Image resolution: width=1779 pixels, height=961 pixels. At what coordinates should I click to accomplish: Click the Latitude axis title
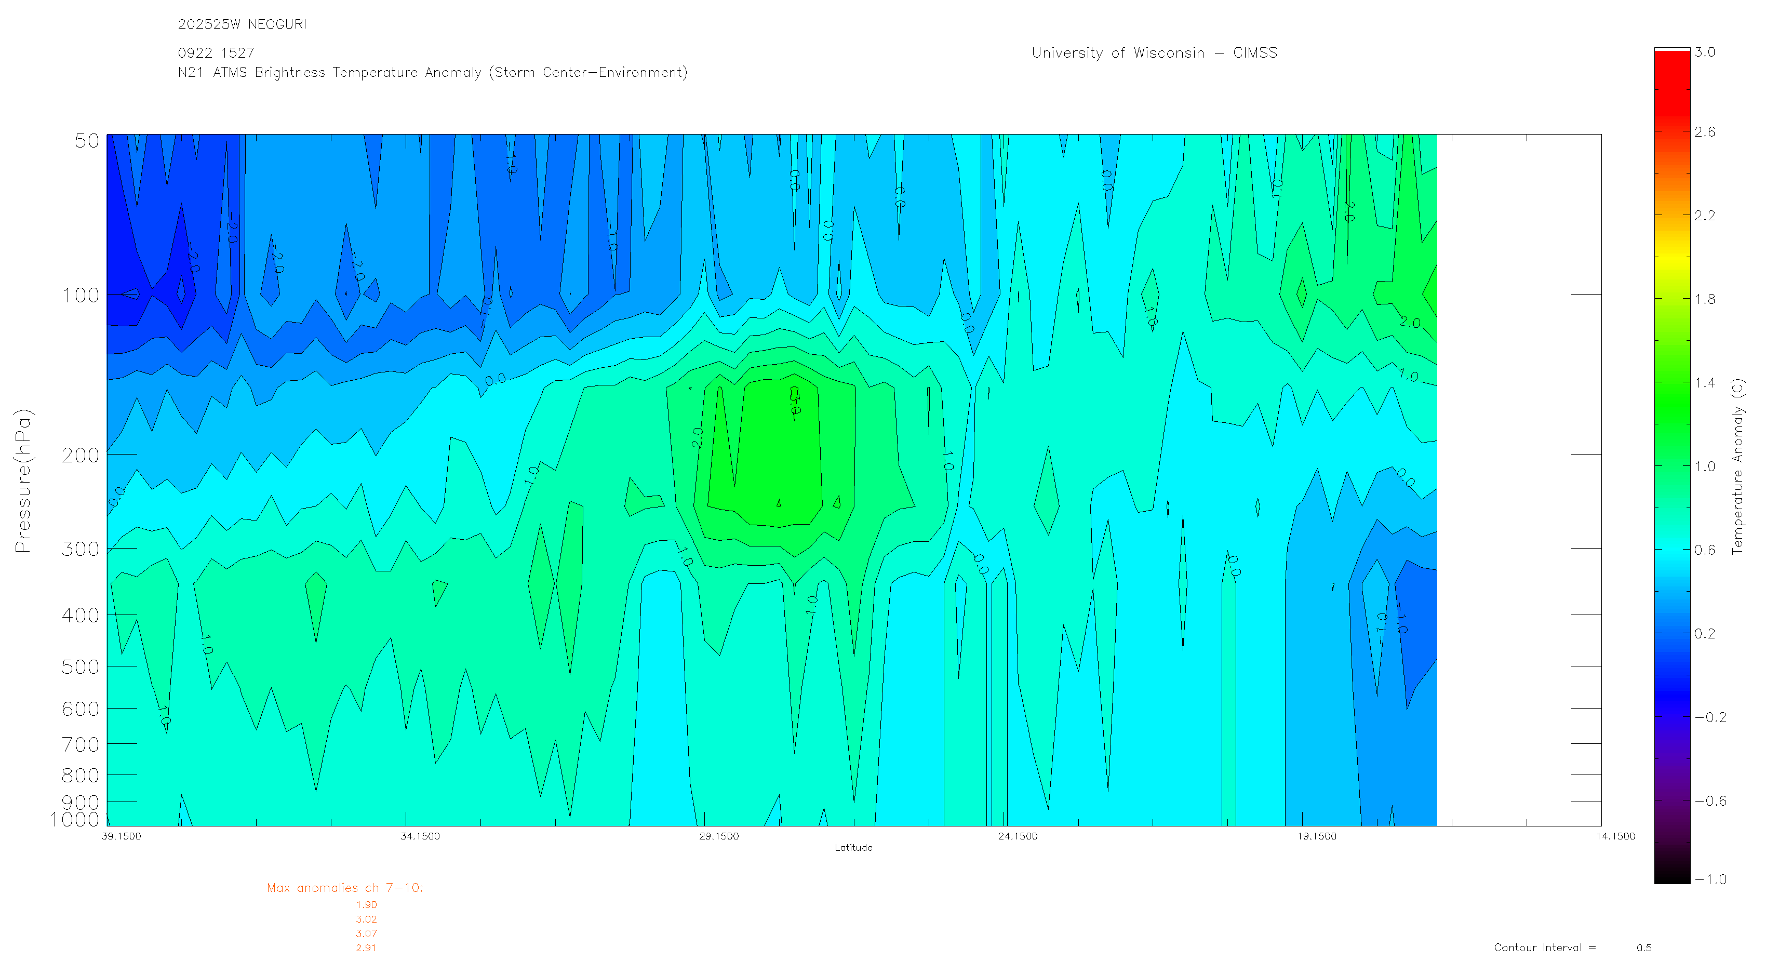[x=853, y=848]
